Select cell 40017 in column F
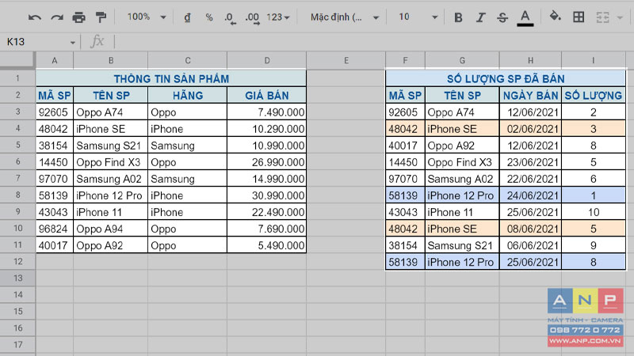 click(x=405, y=146)
